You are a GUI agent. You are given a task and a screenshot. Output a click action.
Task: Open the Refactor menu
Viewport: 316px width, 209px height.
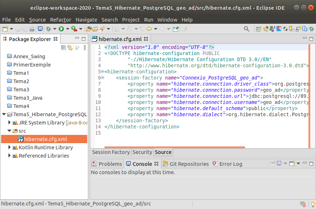tap(61, 20)
